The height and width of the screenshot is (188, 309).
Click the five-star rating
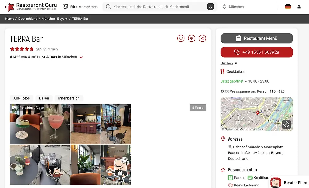tap(22, 49)
